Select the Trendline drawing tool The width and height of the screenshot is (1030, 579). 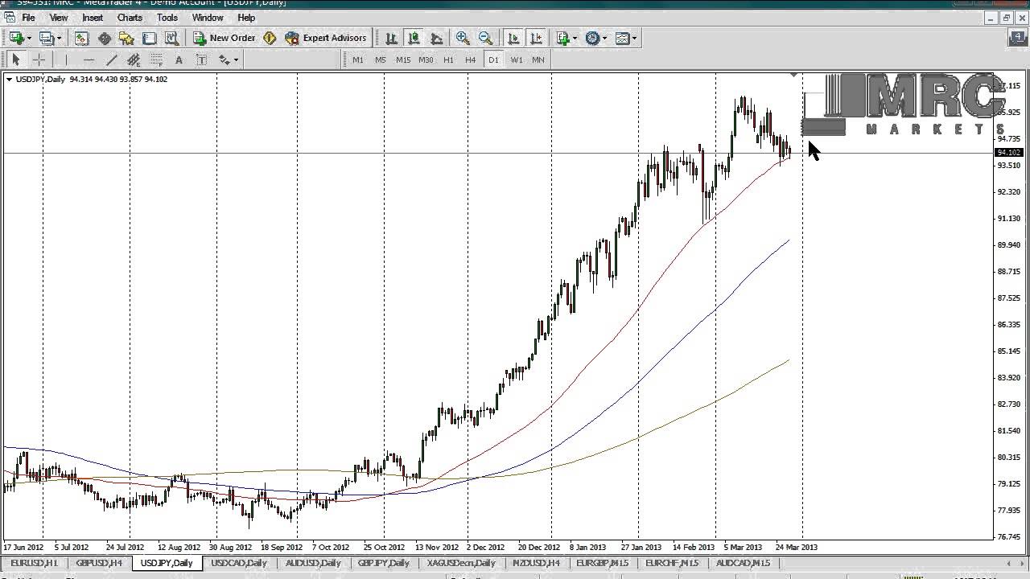click(111, 60)
